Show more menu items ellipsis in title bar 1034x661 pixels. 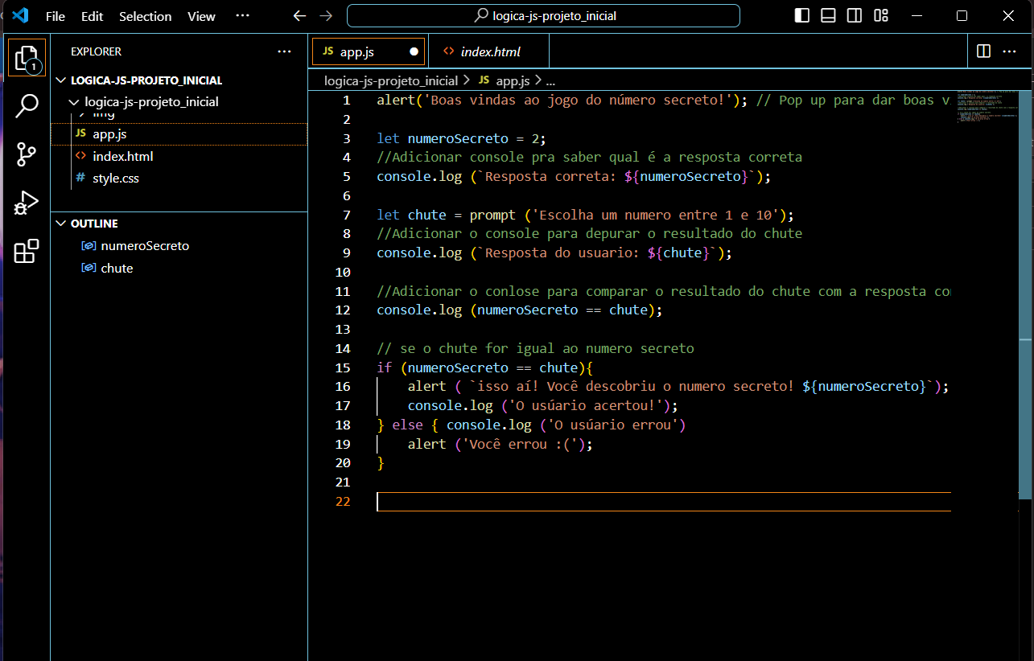pyautogui.click(x=242, y=16)
